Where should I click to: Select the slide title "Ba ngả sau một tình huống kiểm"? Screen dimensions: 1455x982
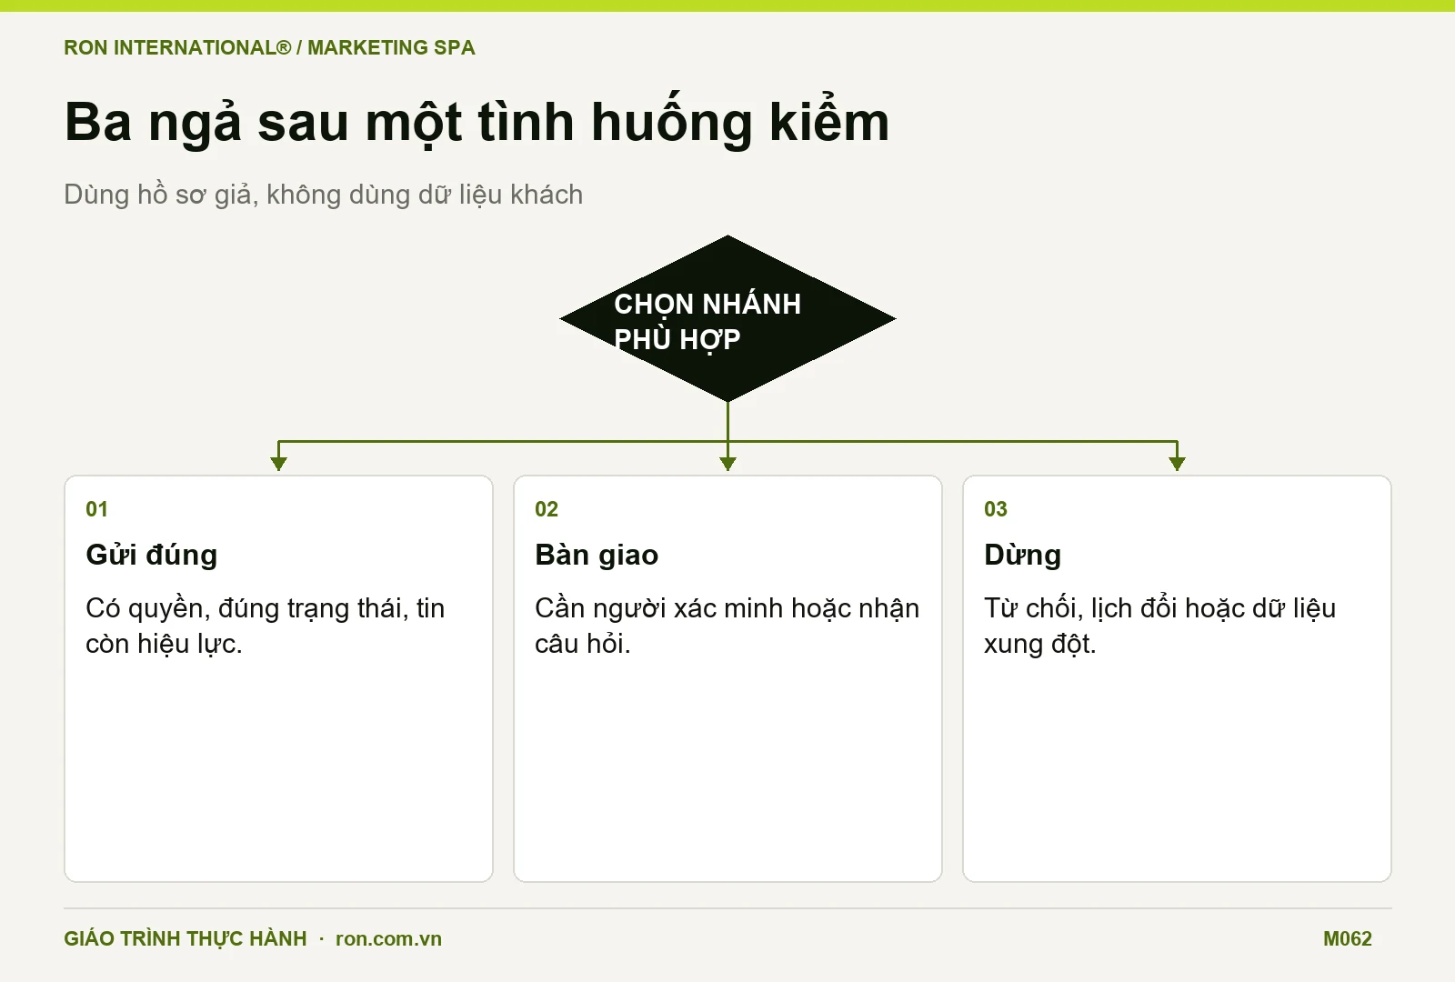click(477, 122)
